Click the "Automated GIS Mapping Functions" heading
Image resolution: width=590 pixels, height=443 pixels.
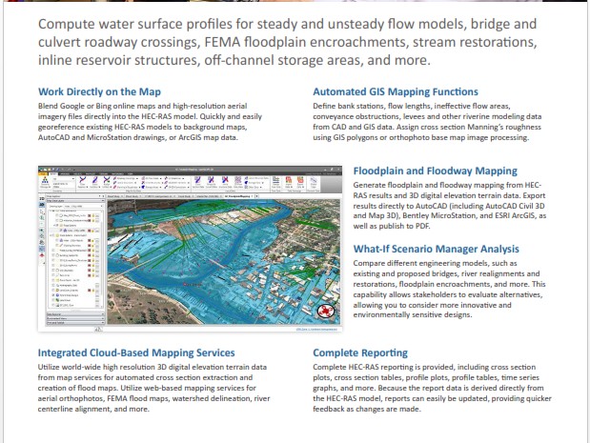(x=396, y=91)
